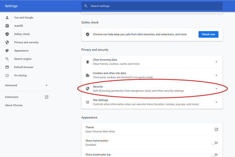Open Appearance section from sidebar
235x157 pixels.
point(21,51)
